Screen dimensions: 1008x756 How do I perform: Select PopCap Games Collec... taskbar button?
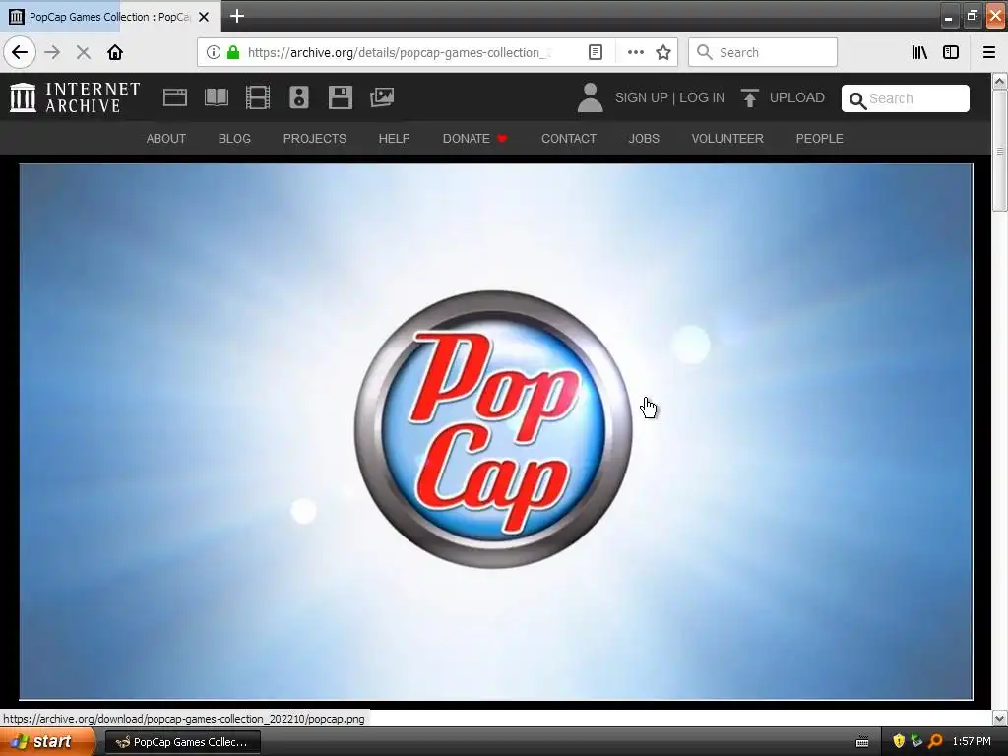pyautogui.click(x=182, y=742)
